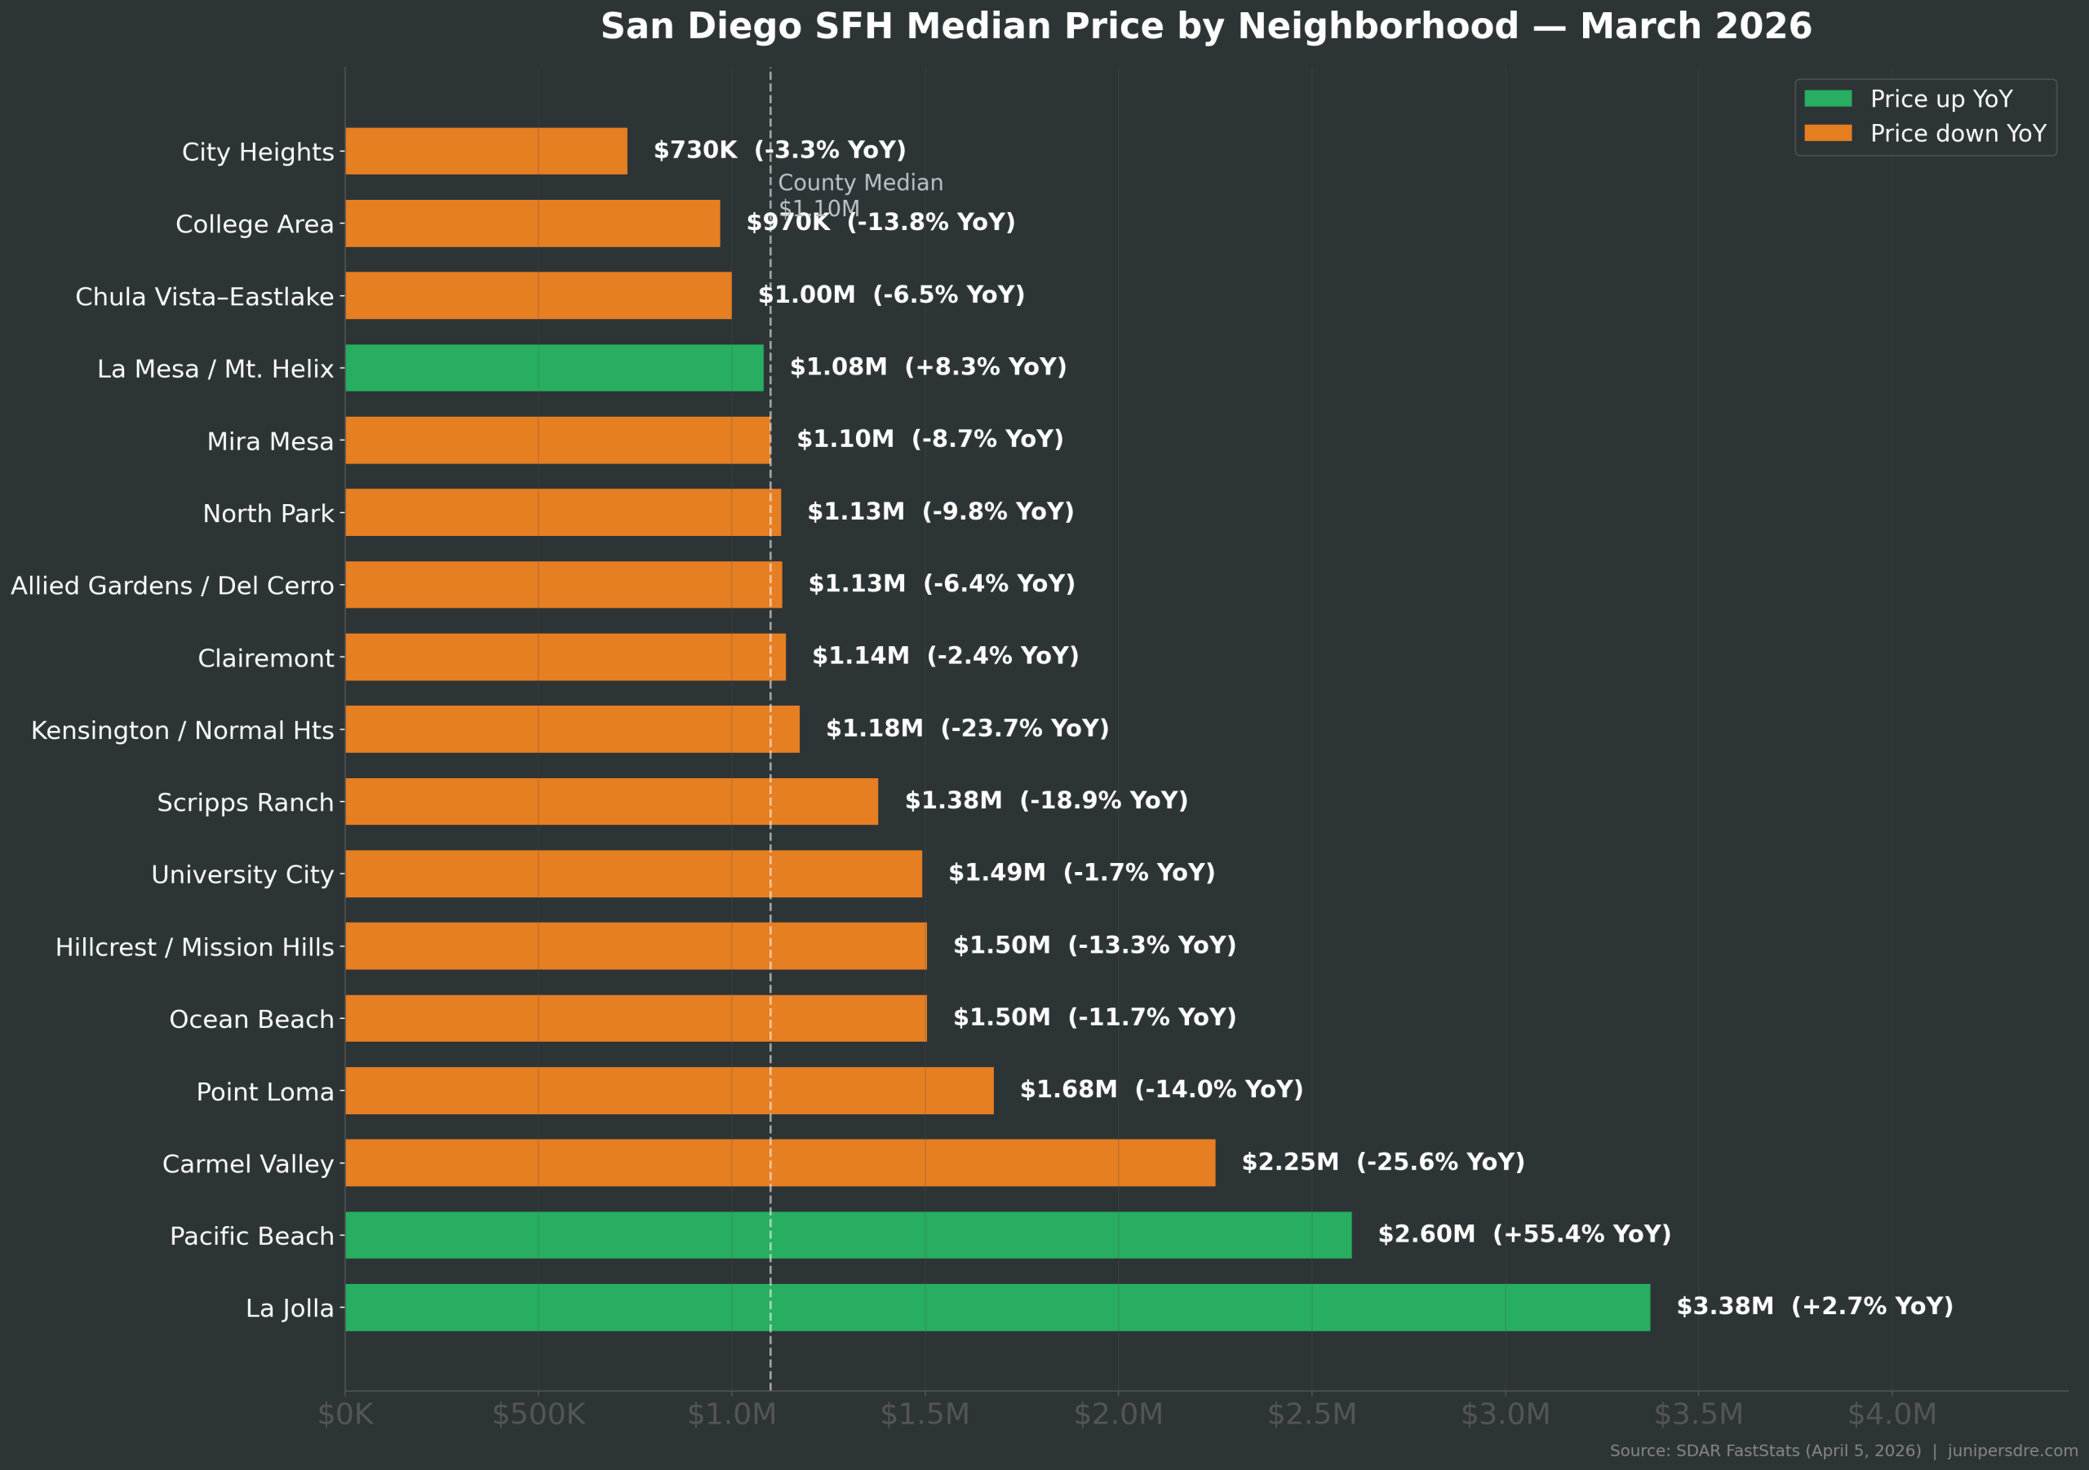Click the chart title text
This screenshot has width=2089, height=1470.
click(1205, 26)
